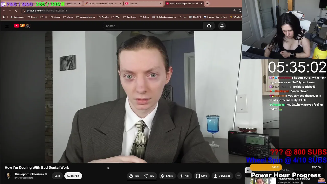
Task: Select the All filter chip
Action: point(248,170)
